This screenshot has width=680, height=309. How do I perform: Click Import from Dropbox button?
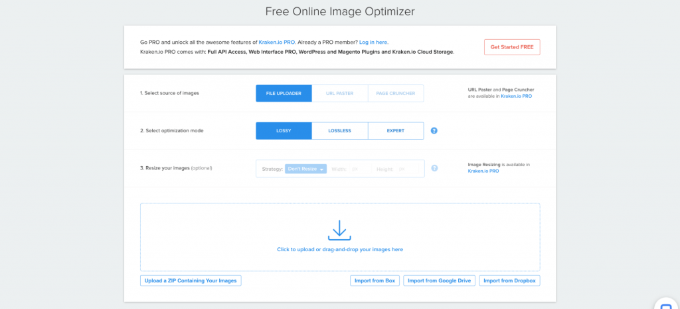pyautogui.click(x=509, y=280)
